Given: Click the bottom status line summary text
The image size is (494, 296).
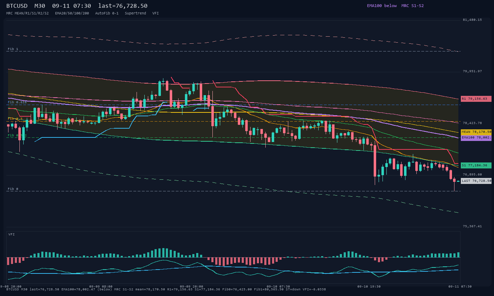Looking at the screenshot, I should (x=166, y=289).
